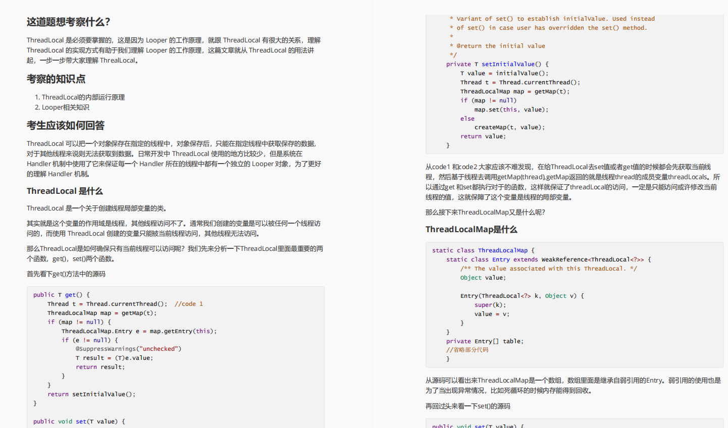Click code line return setInitialValue();
Image resolution: width=728 pixels, height=428 pixels.
coord(91,394)
